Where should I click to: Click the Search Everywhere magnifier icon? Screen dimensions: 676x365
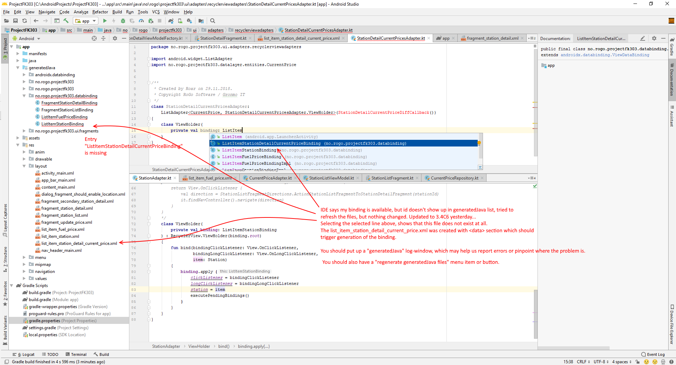pyautogui.click(x=213, y=21)
